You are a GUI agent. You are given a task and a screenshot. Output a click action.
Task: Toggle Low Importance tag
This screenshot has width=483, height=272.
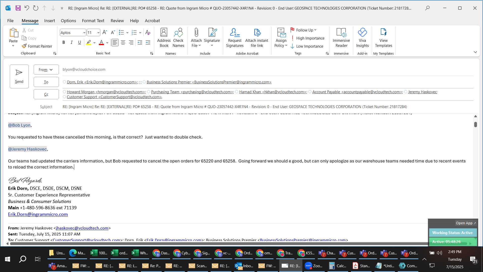(307, 46)
